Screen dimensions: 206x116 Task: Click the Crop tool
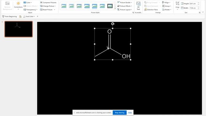(x=177, y=5)
